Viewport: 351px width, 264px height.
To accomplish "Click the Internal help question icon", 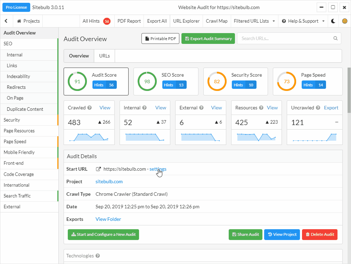I will (144, 108).
